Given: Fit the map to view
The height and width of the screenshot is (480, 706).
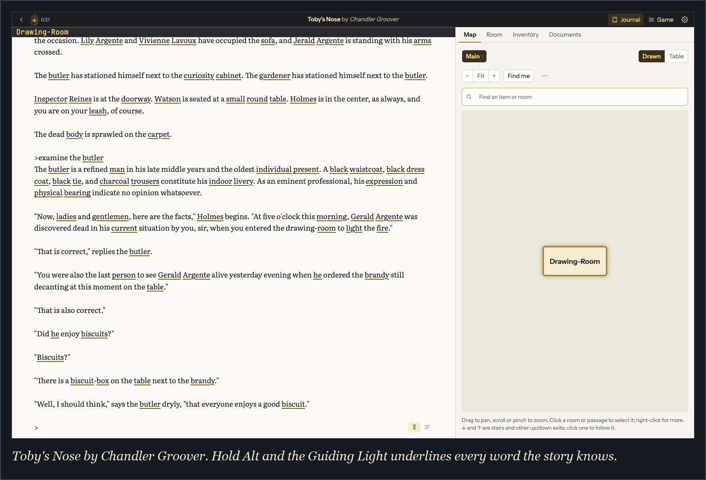Looking at the screenshot, I should 481,76.
